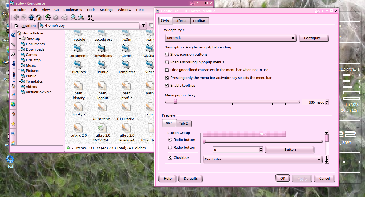Uncheck 'Pressing only the menu bar activator key'

click(167, 78)
